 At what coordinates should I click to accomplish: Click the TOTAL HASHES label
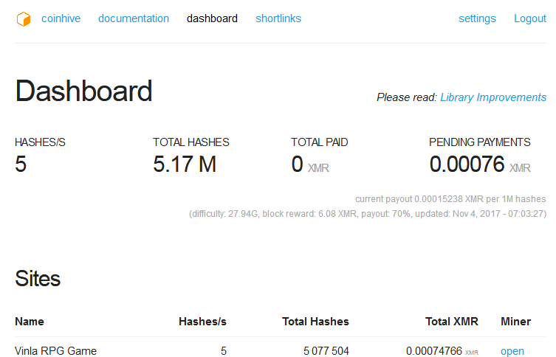click(191, 142)
